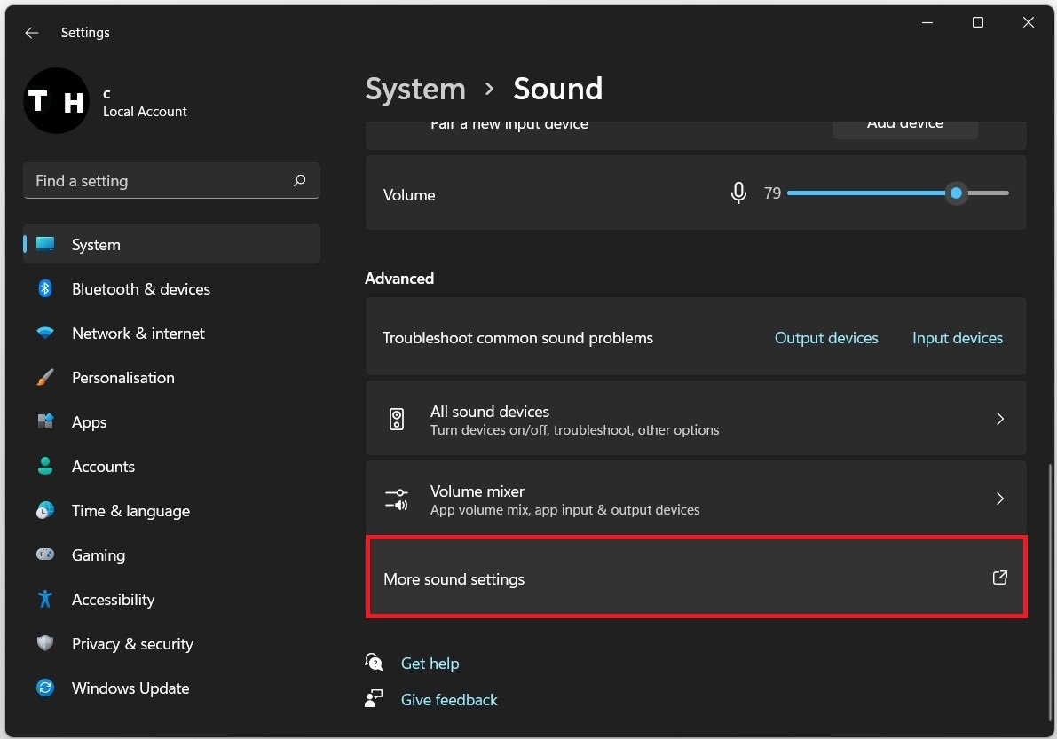Click the back arrow in Settings header
This screenshot has height=739, width=1057.
coord(32,33)
